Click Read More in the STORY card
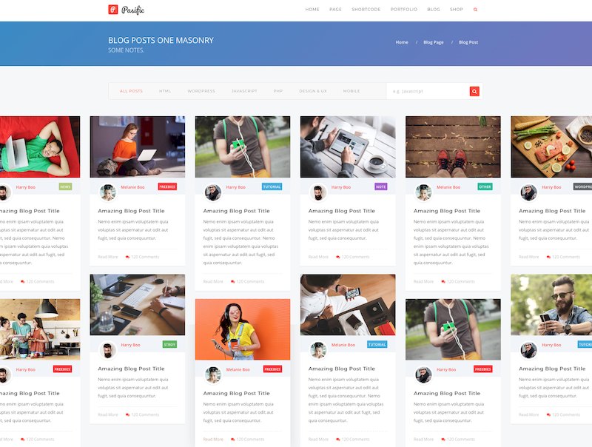 tap(107, 414)
